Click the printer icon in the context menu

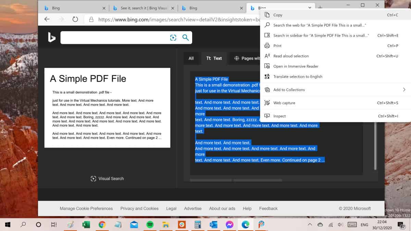pyautogui.click(x=267, y=46)
